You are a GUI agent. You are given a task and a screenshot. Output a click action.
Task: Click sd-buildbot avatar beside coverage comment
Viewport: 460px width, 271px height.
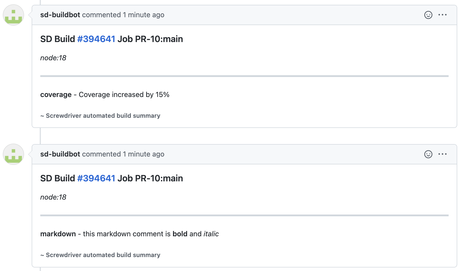13,15
